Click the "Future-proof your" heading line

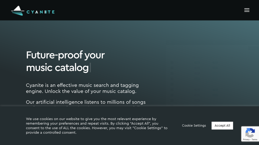coord(65,55)
